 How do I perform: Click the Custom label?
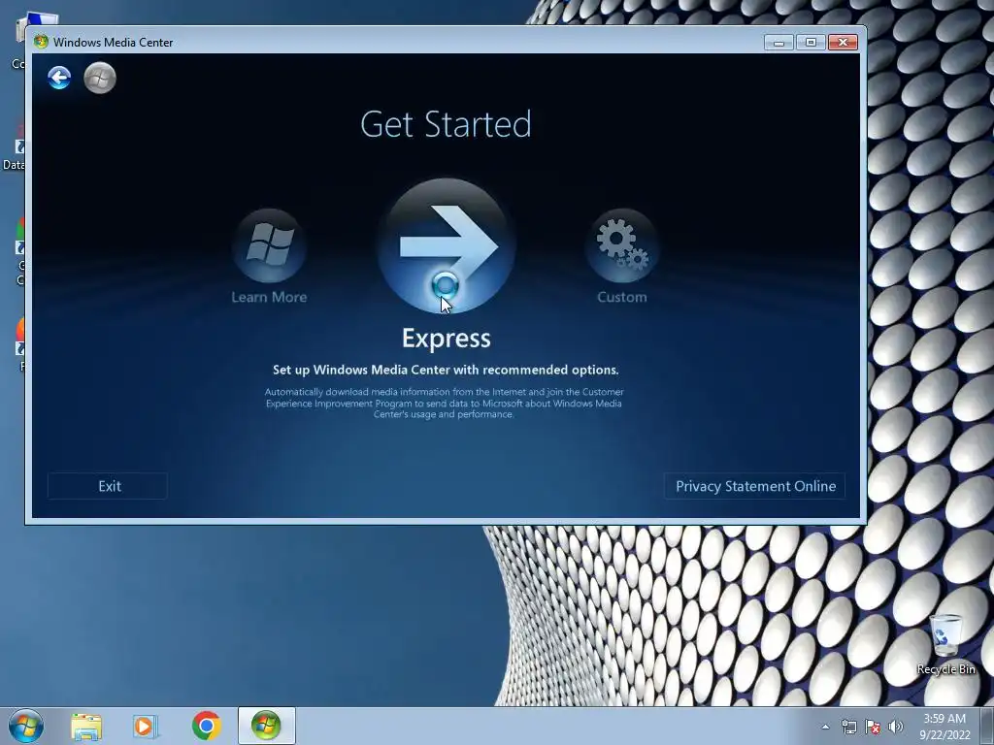(x=622, y=297)
